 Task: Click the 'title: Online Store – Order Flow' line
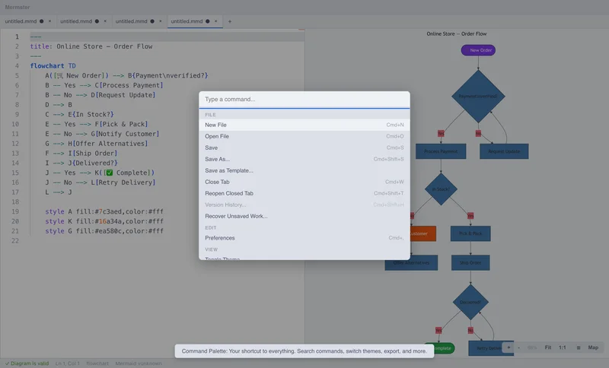pos(91,46)
